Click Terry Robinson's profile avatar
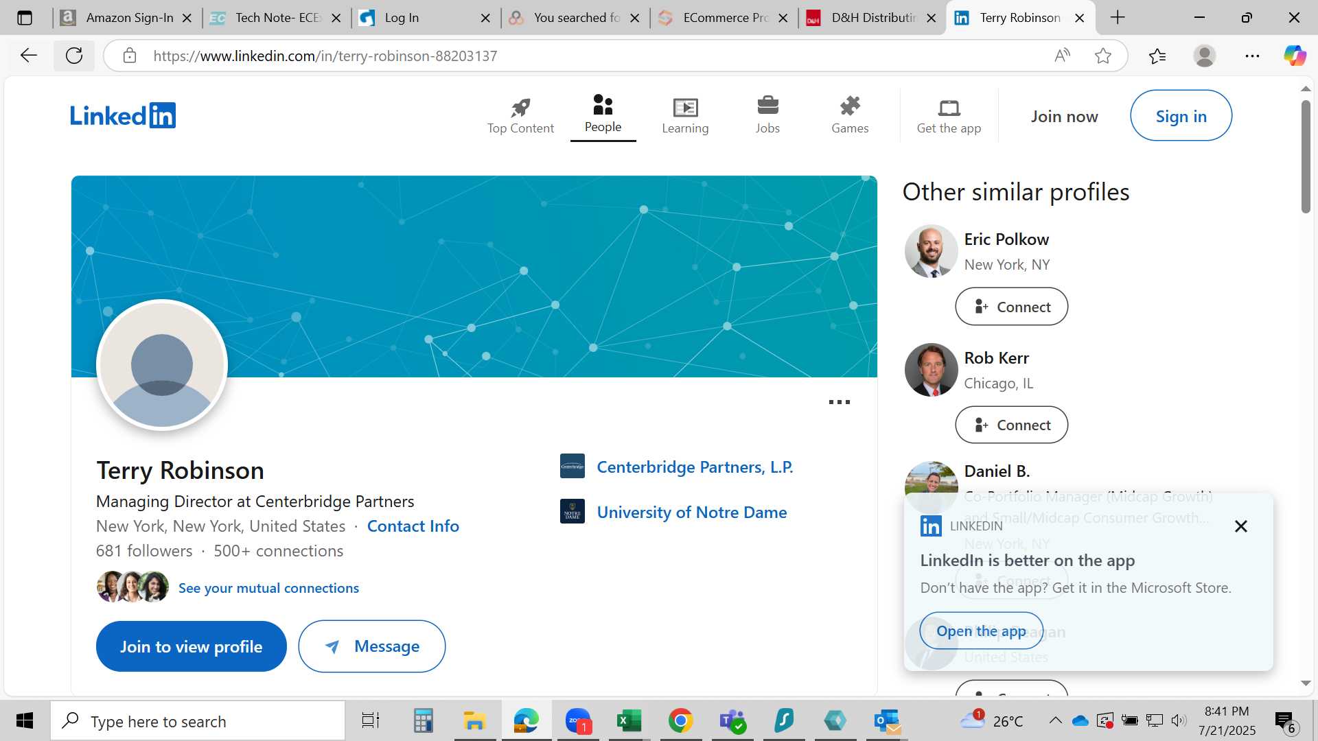Image resolution: width=1318 pixels, height=741 pixels. [x=162, y=365]
